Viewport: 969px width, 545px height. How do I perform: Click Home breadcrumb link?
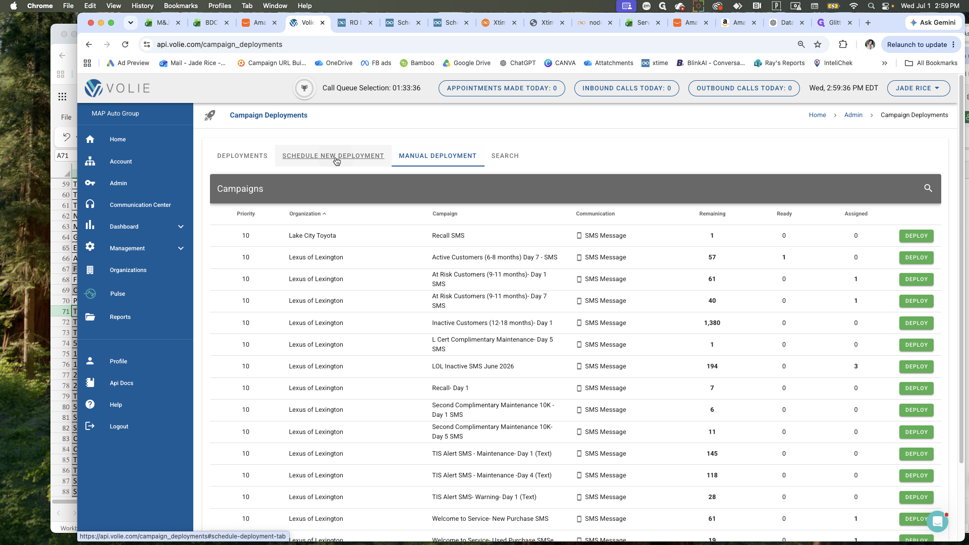817,115
